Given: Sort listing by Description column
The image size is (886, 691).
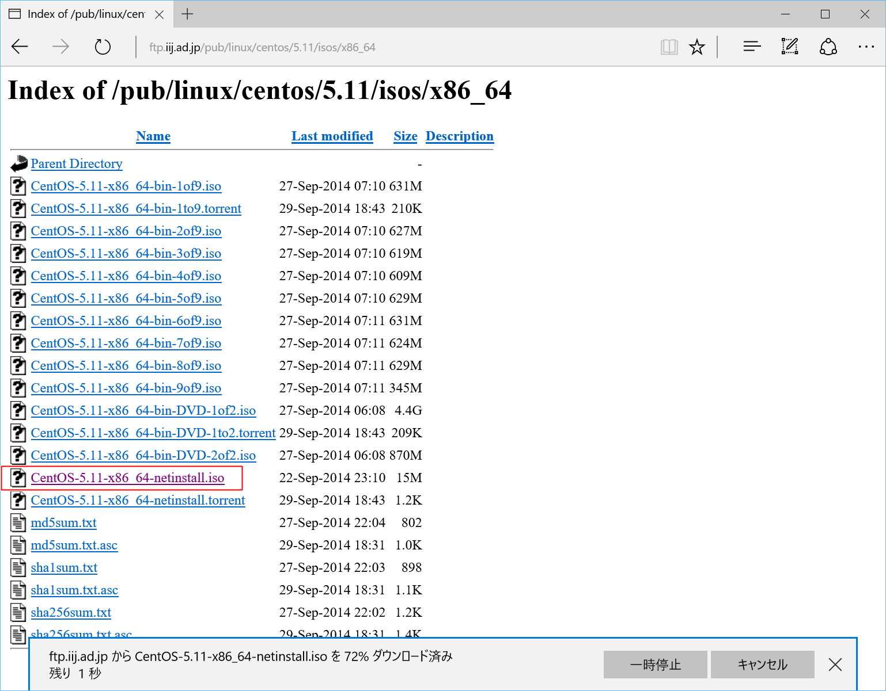Looking at the screenshot, I should 459,136.
